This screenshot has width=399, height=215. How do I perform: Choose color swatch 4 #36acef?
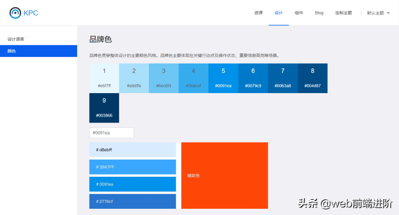tap(193, 78)
